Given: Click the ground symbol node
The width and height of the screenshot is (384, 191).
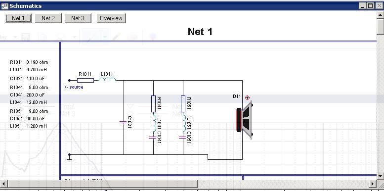Looking at the screenshot, I should (x=69, y=157).
